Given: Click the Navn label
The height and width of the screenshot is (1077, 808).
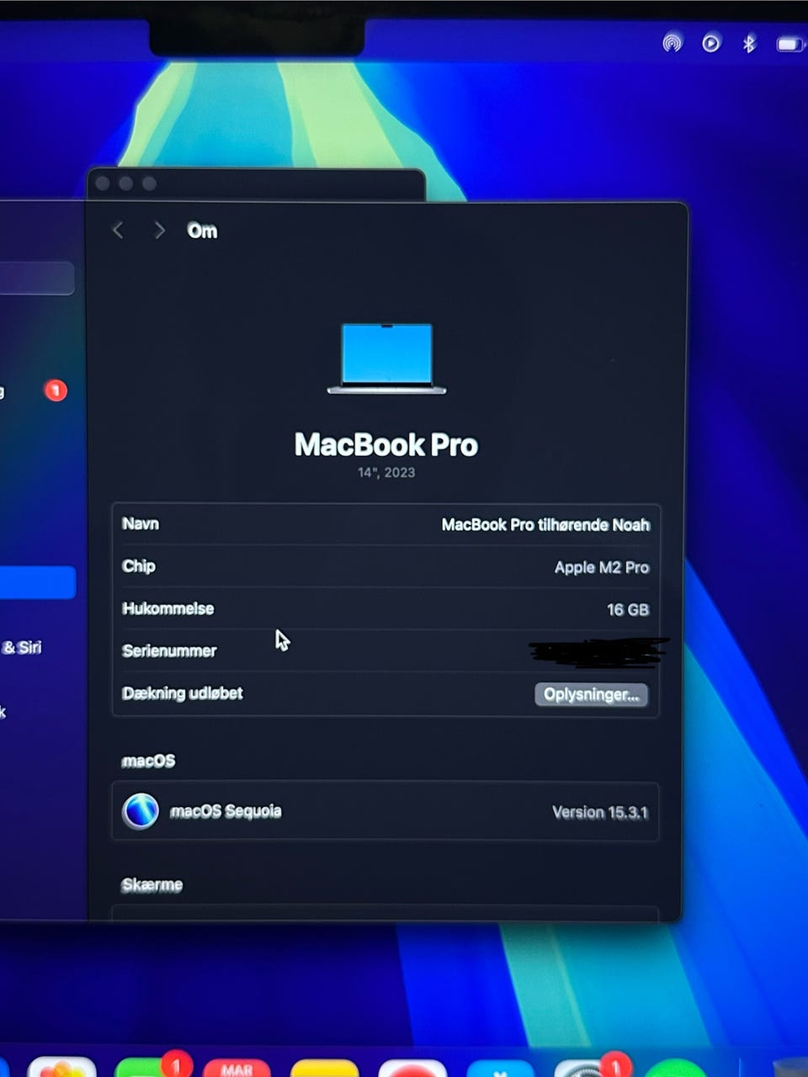Looking at the screenshot, I should click(x=141, y=523).
